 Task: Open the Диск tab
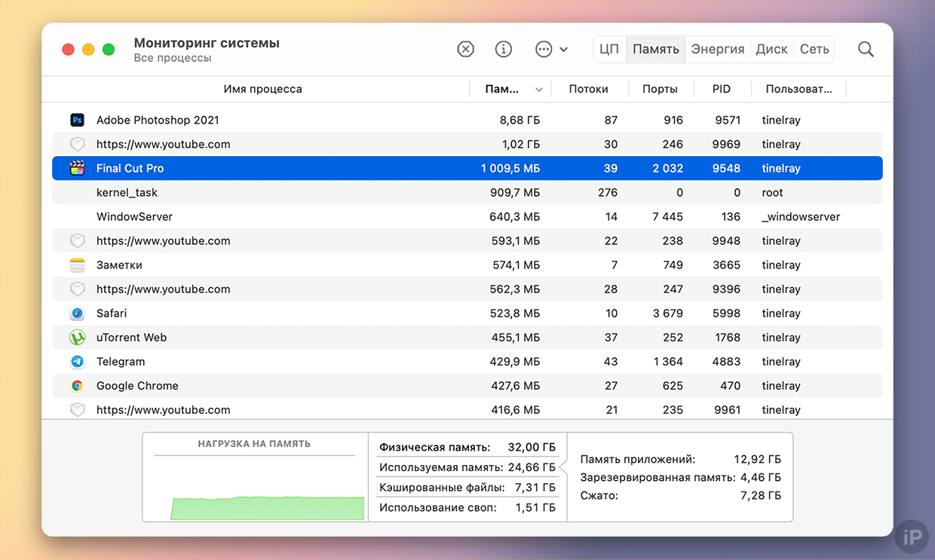pyautogui.click(x=771, y=49)
